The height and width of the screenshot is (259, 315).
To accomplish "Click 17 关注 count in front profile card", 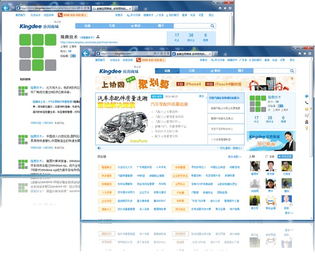I will (256, 119).
